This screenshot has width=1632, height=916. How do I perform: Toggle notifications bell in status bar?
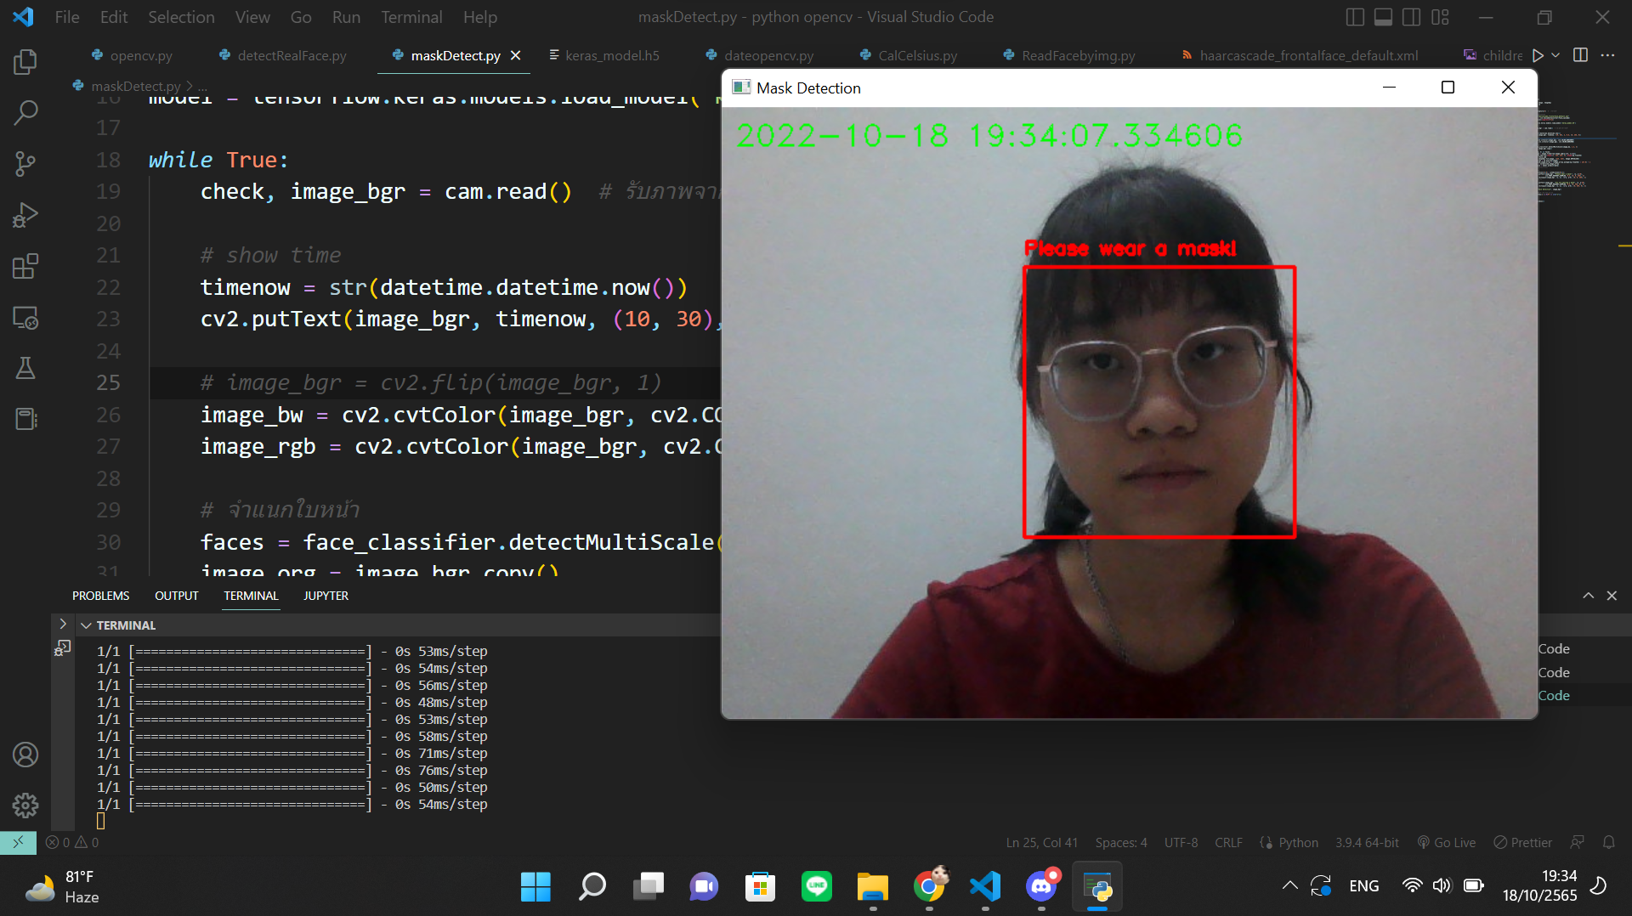coord(1608,842)
